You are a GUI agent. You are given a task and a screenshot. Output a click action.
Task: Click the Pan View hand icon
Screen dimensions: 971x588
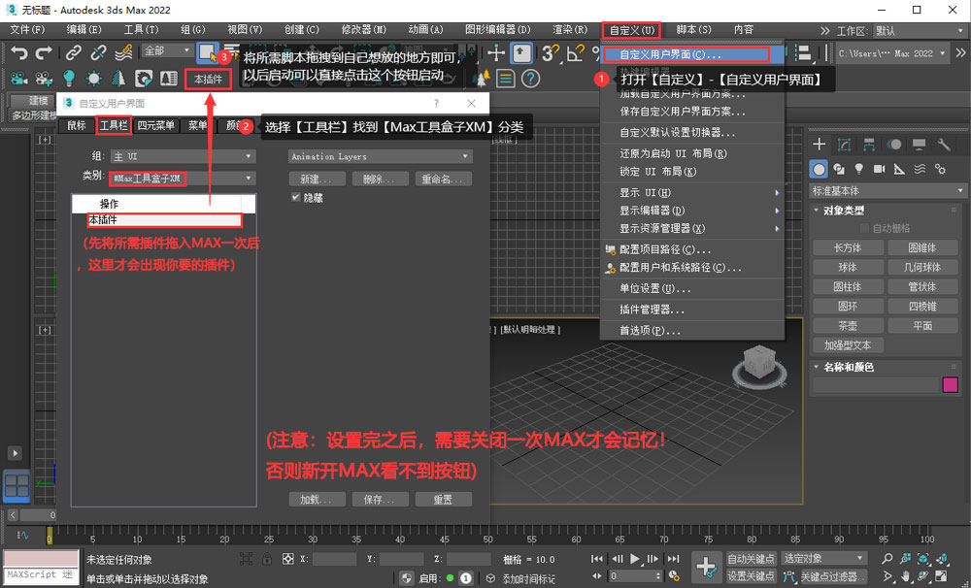point(905,577)
